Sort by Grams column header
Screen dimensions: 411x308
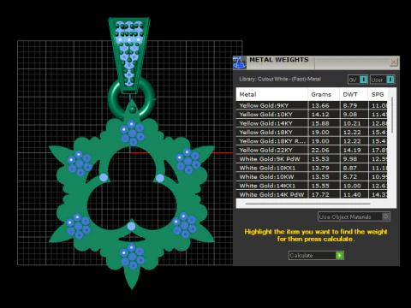click(x=324, y=94)
